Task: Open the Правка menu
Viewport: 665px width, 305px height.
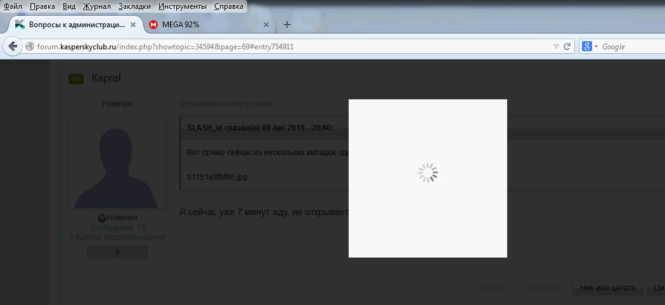Action: (x=42, y=6)
